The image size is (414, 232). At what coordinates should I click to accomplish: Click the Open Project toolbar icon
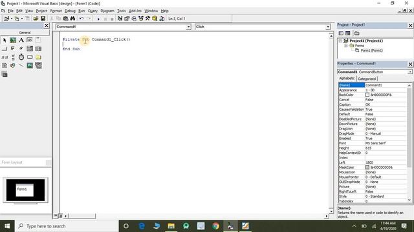coord(36,19)
